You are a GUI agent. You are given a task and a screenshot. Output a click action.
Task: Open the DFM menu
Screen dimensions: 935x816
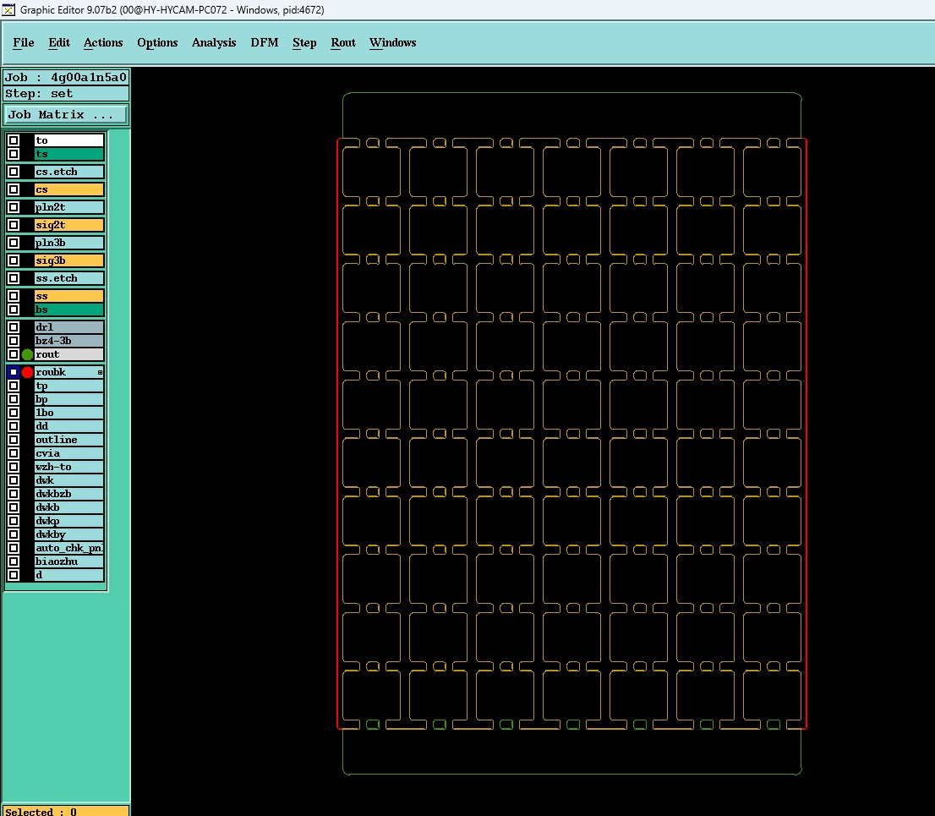(264, 43)
